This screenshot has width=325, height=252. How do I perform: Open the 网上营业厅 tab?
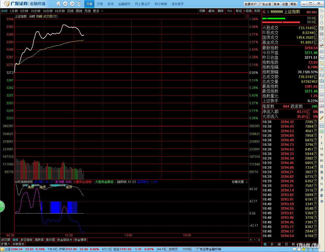click(x=142, y=4)
